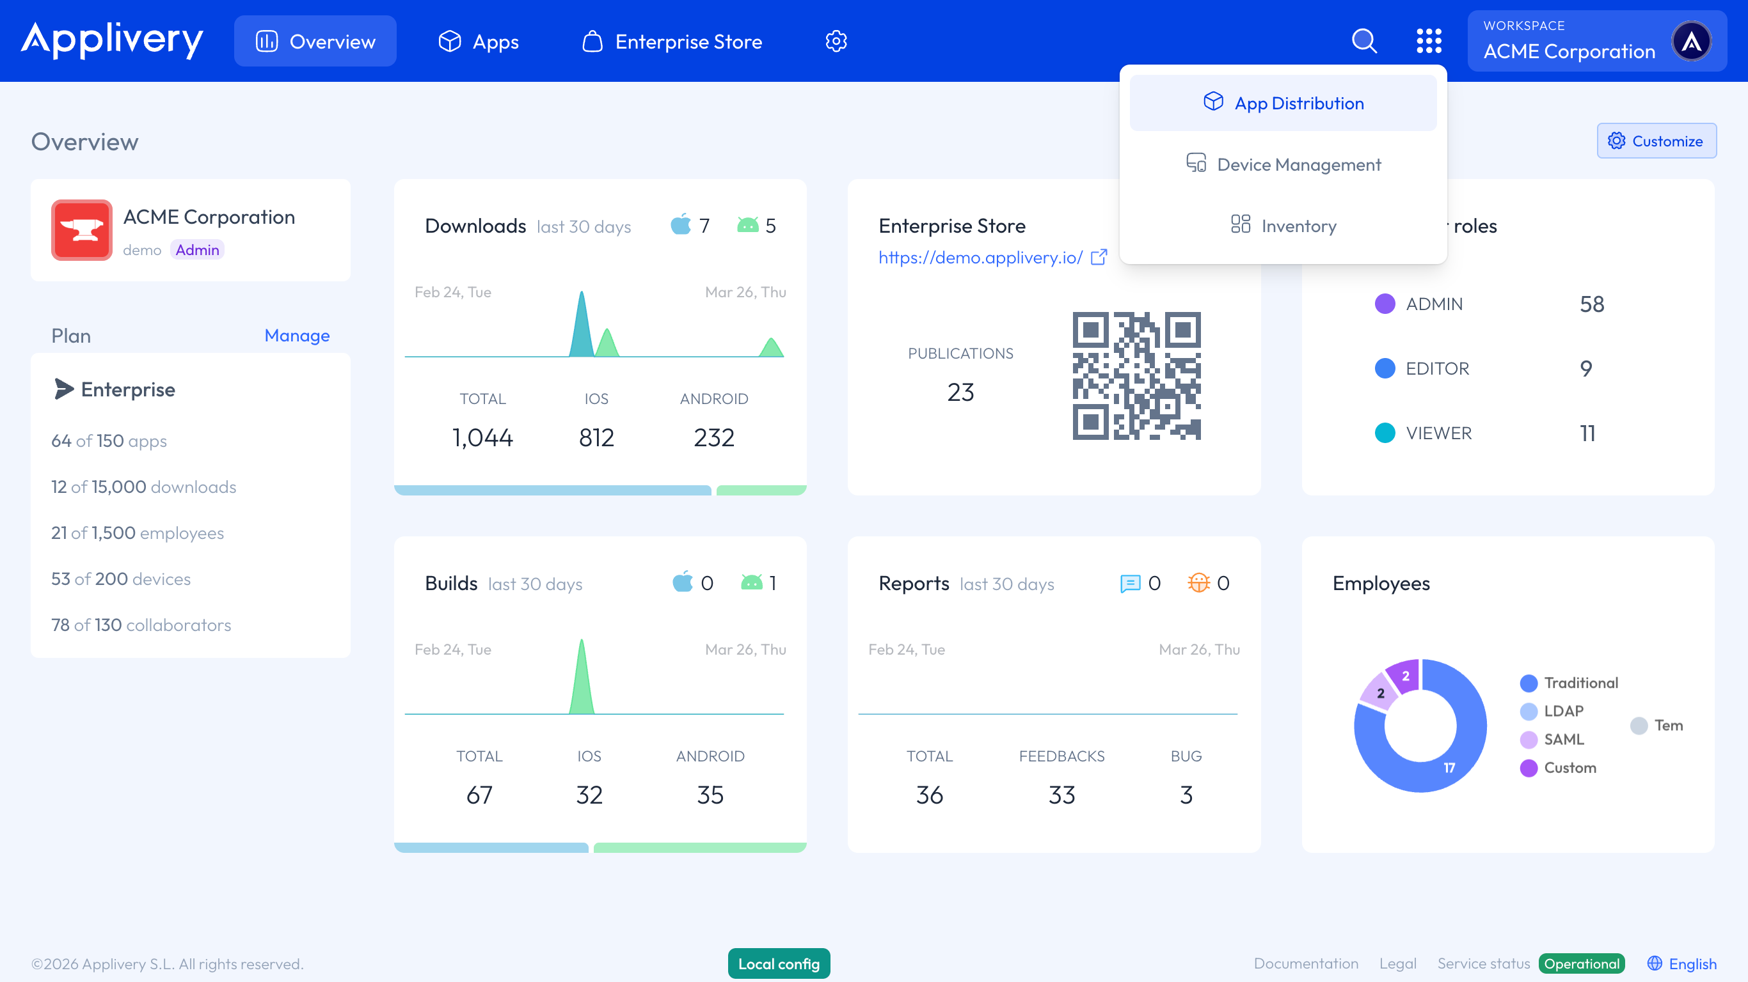The width and height of the screenshot is (1748, 982).
Task: Select the Android icon in Downloads card
Action: [749, 225]
